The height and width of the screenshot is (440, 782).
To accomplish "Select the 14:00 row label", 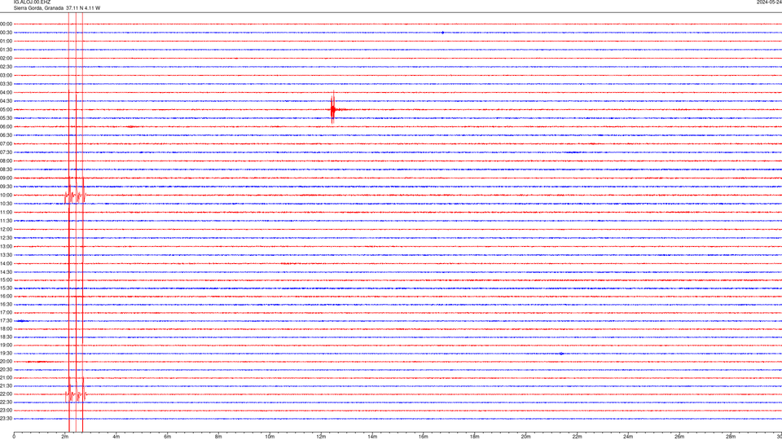I will tap(6, 263).
